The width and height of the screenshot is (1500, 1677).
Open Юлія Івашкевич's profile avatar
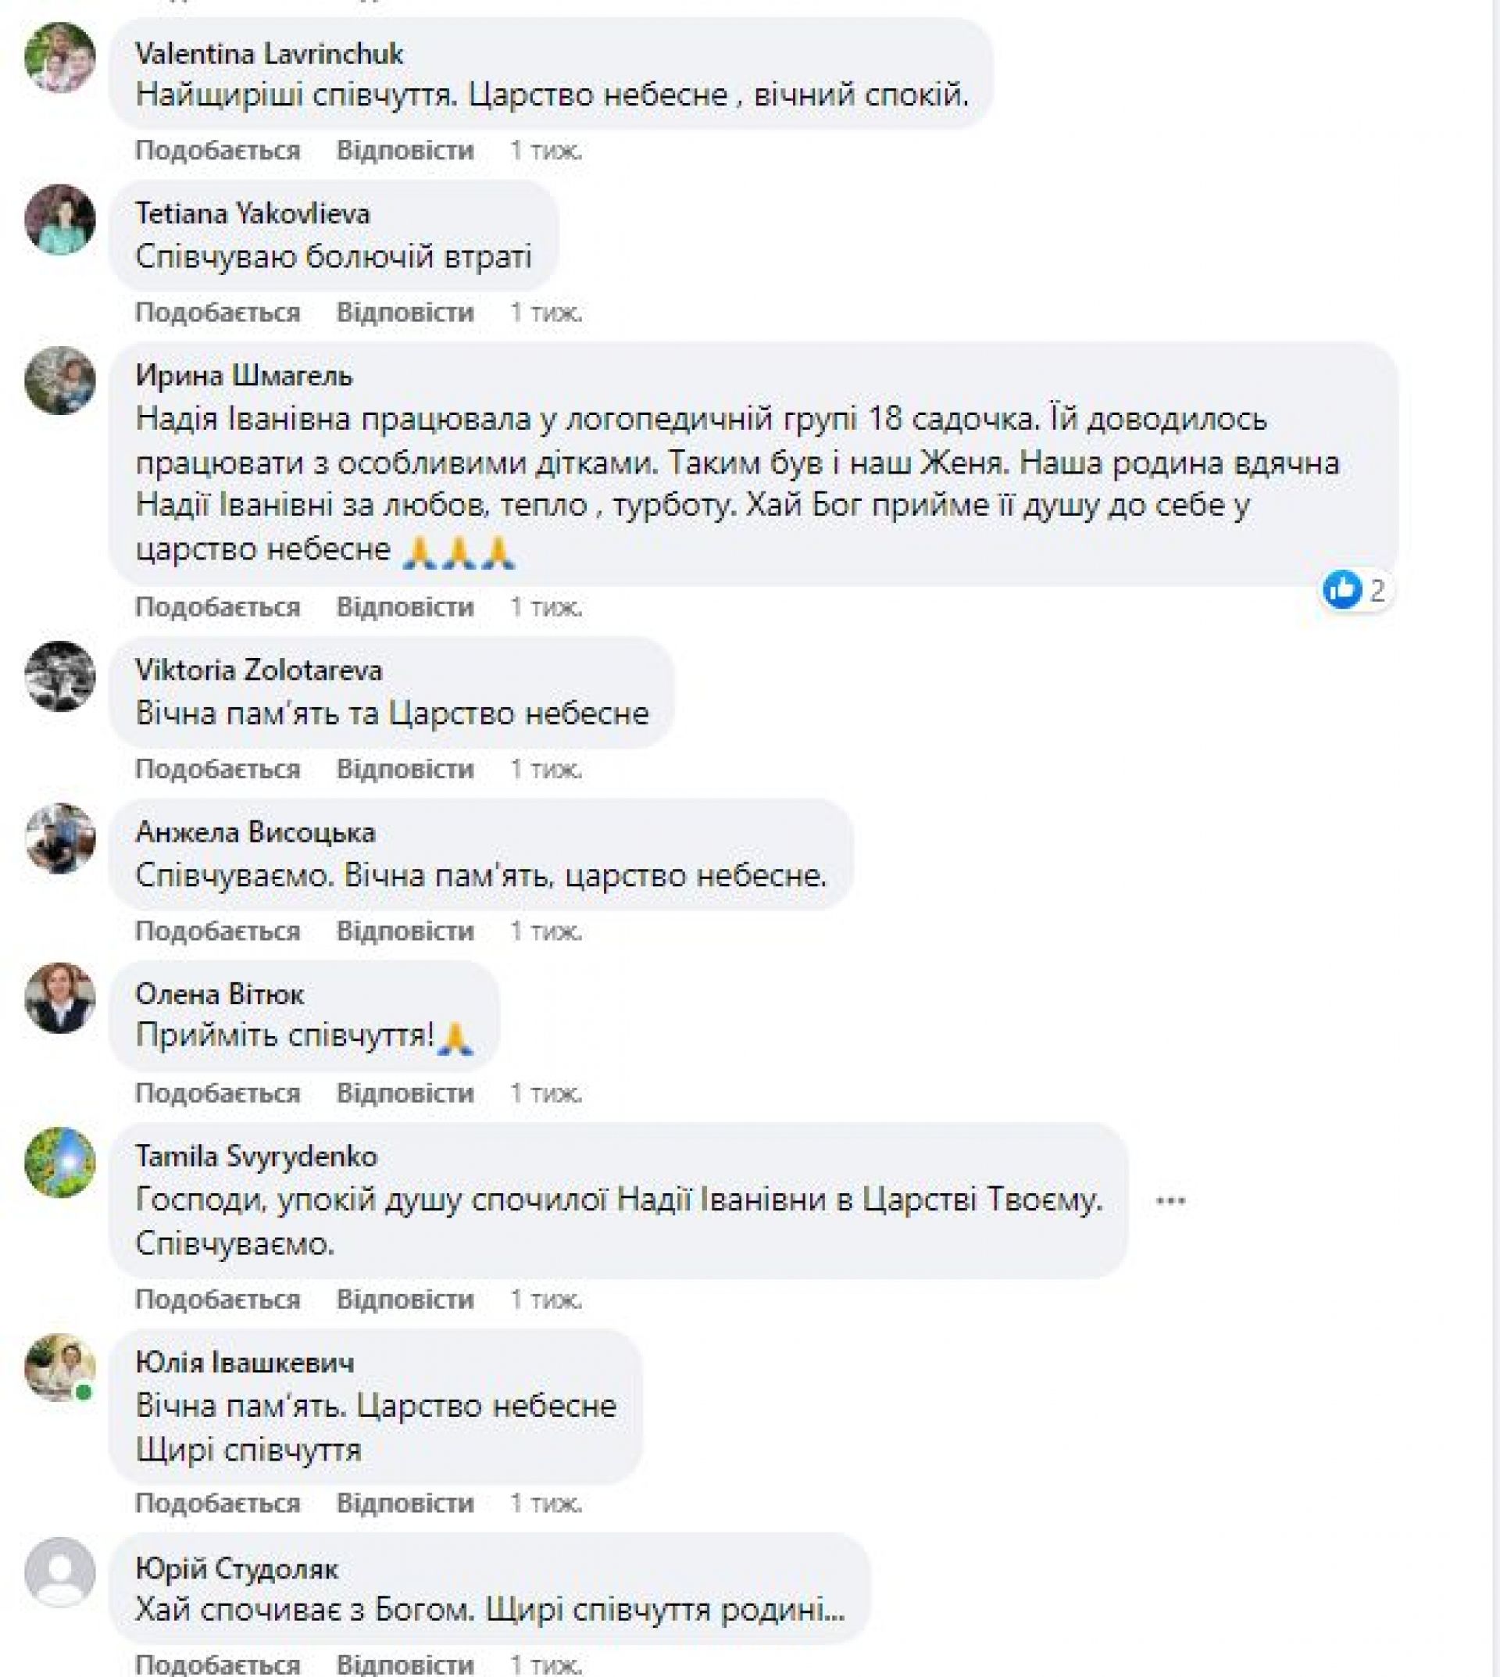tap(60, 1368)
